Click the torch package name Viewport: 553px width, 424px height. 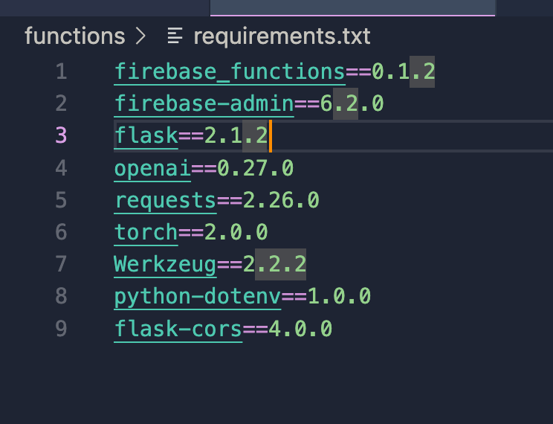coord(146,232)
